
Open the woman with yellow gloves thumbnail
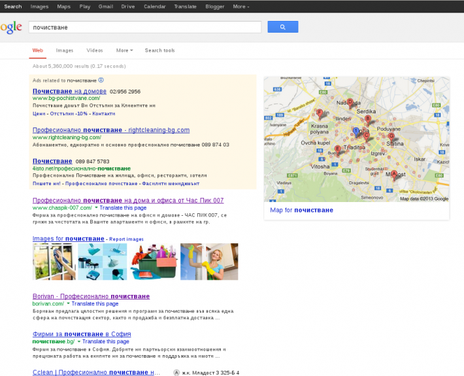pyautogui.click(x=209, y=262)
